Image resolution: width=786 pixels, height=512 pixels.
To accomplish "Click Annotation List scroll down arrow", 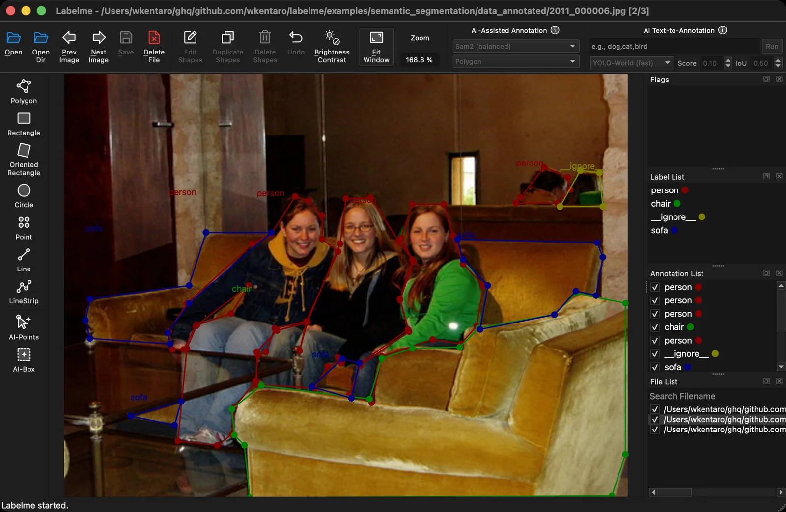I will (781, 367).
